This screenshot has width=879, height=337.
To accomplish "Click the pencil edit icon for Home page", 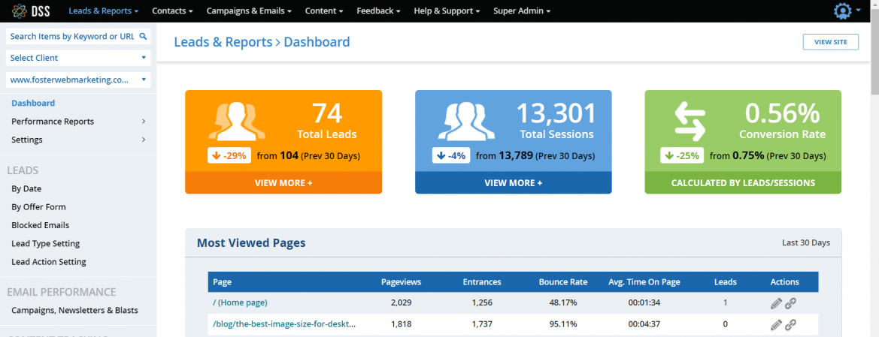I will 777,303.
